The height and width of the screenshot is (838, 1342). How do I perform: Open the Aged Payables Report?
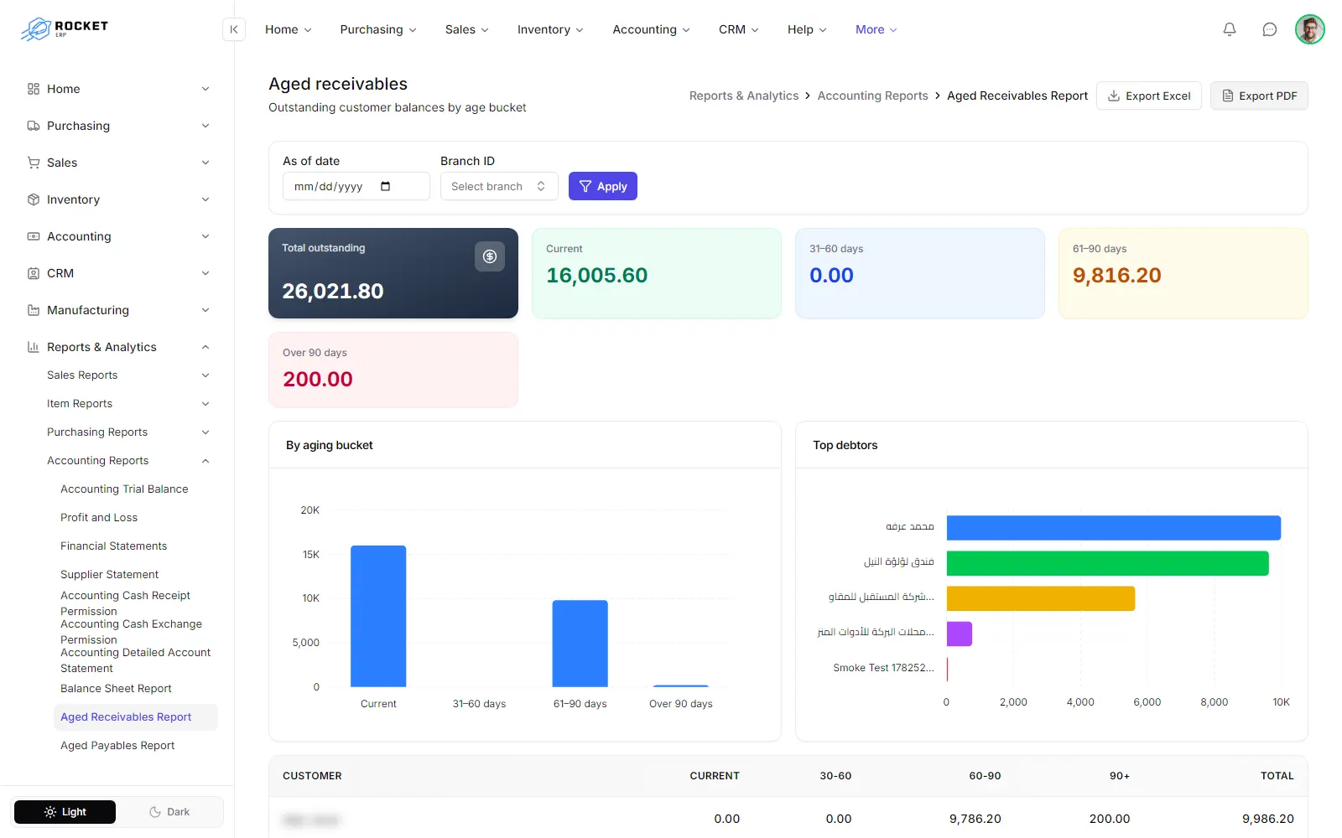[x=117, y=746]
